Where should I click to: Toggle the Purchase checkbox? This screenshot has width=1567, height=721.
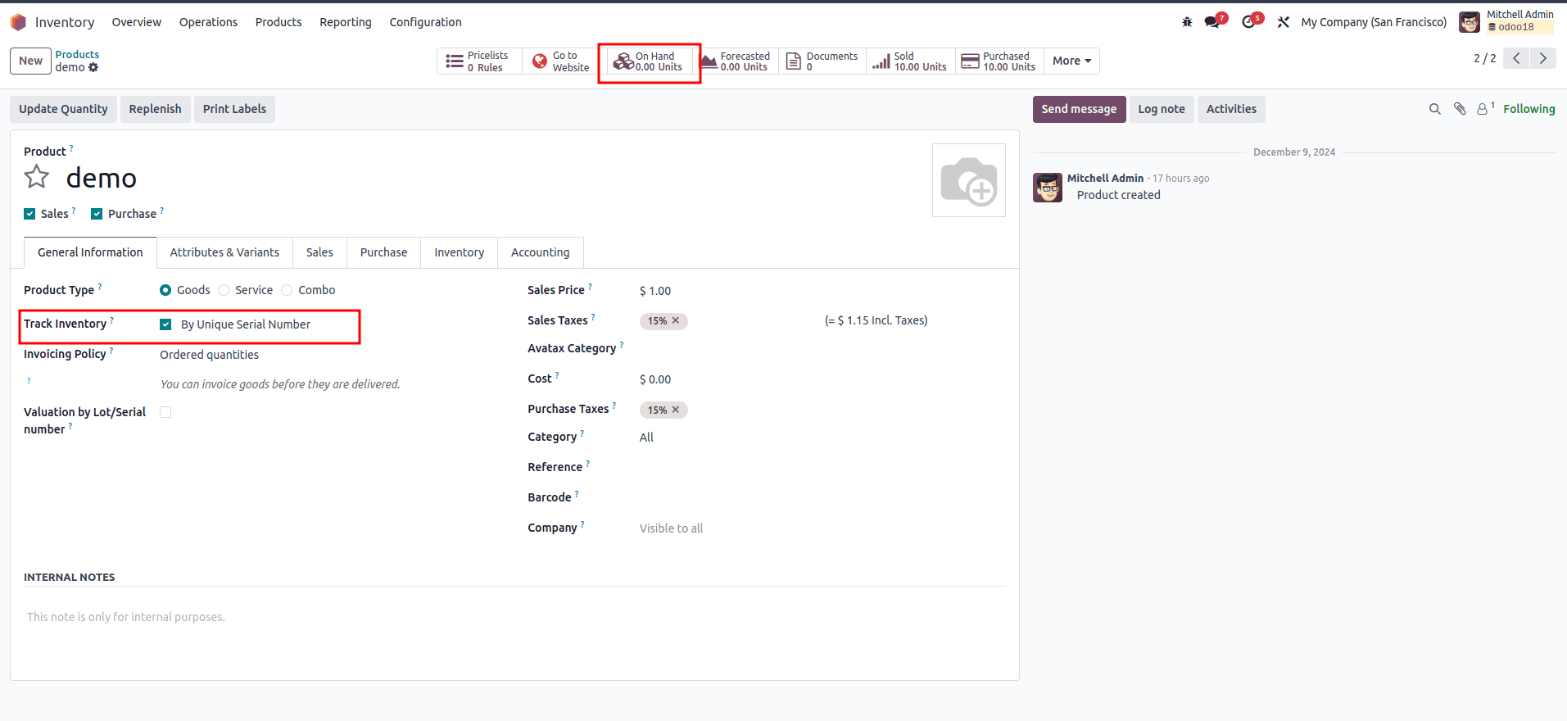coord(97,214)
